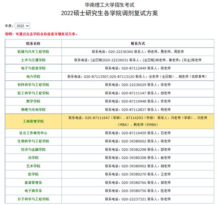The width and height of the screenshot is (217, 205).
Task: Open 电子商务系 link
Action: tap(33, 191)
